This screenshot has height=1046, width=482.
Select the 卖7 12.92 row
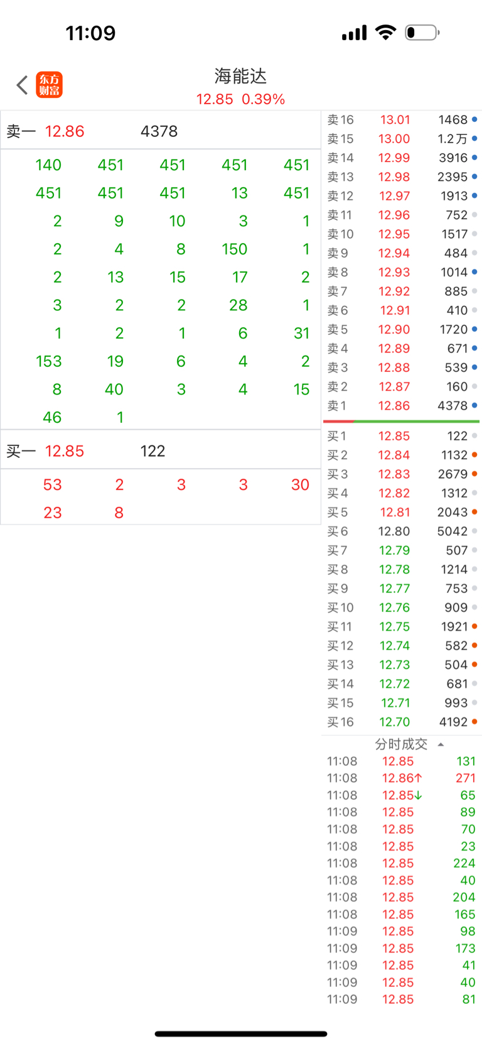click(402, 291)
